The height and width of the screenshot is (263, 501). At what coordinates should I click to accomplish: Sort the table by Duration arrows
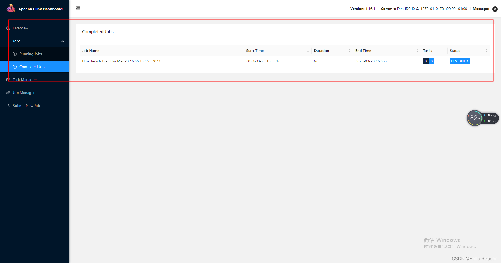pyautogui.click(x=349, y=51)
